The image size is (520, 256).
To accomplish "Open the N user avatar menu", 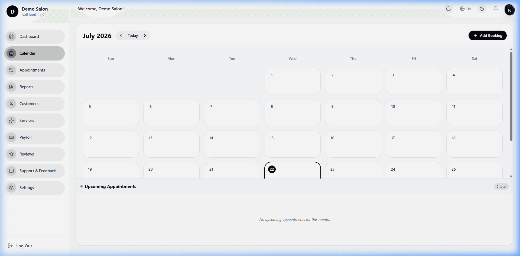I will pyautogui.click(x=509, y=10).
